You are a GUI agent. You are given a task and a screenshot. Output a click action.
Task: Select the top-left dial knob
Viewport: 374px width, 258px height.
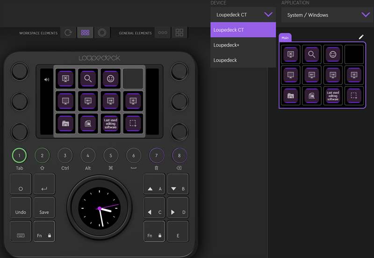20,71
